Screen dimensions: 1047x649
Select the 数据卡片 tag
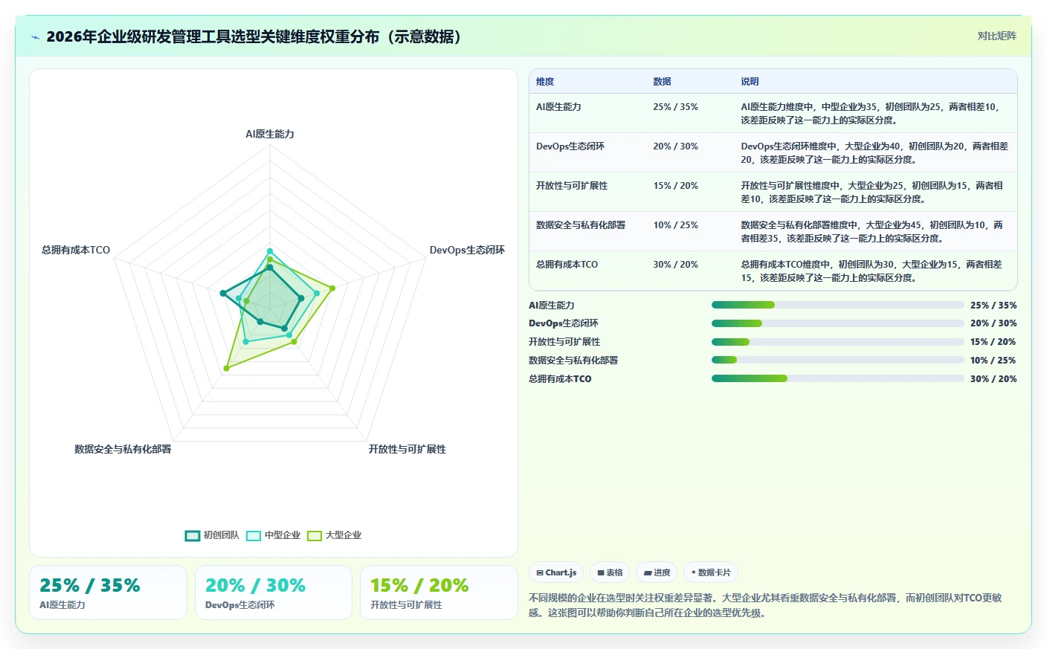tap(711, 572)
